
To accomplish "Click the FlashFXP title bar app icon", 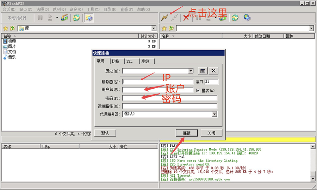I will point(4,4).
